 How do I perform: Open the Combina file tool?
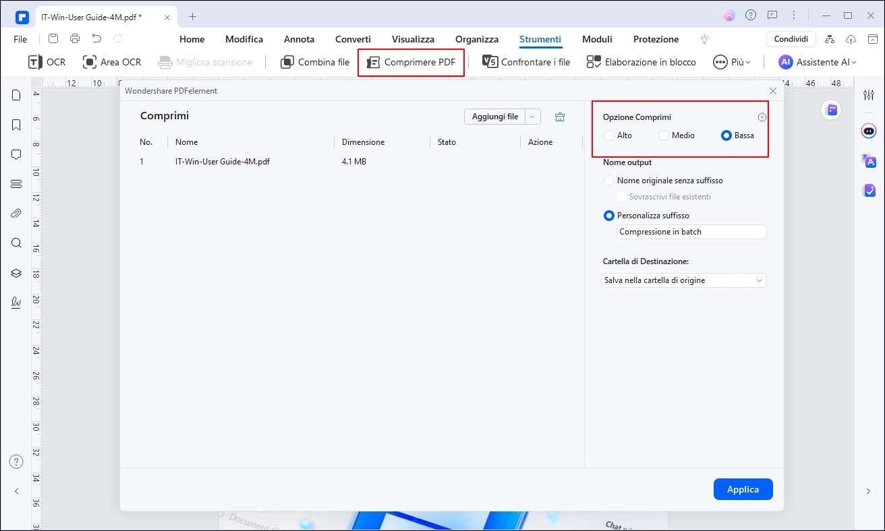tap(314, 62)
